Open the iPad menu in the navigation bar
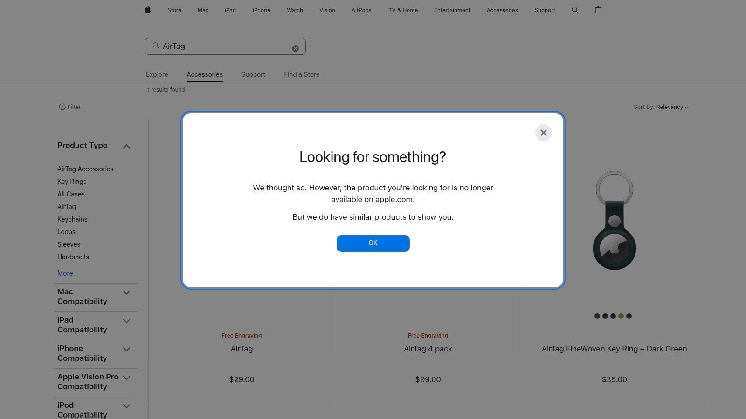The image size is (746, 419). pyautogui.click(x=230, y=10)
